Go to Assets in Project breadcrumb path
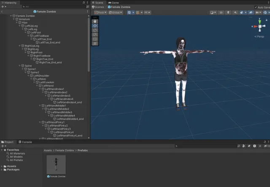Viewport: 270px width, 187px height. (48, 150)
